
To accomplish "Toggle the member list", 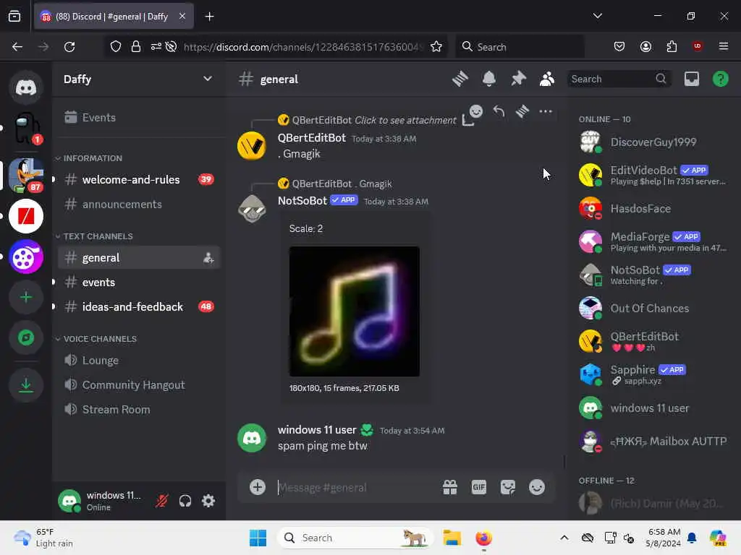I will (x=547, y=79).
